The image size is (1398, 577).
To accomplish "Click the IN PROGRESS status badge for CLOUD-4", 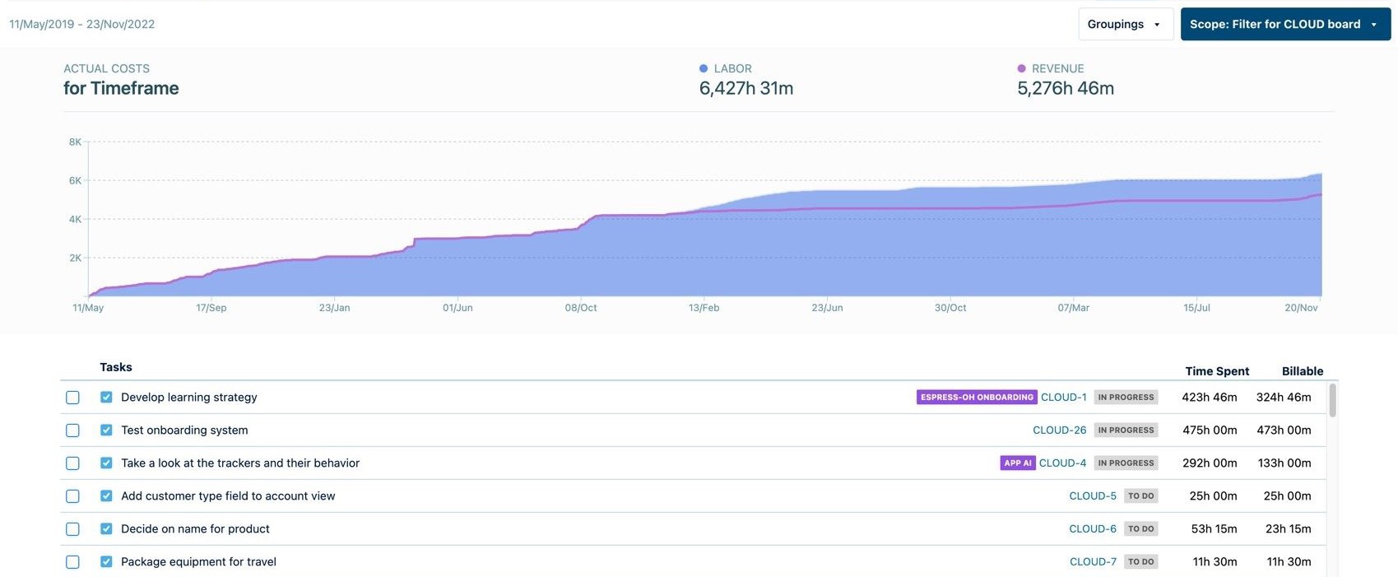I will [1126, 463].
